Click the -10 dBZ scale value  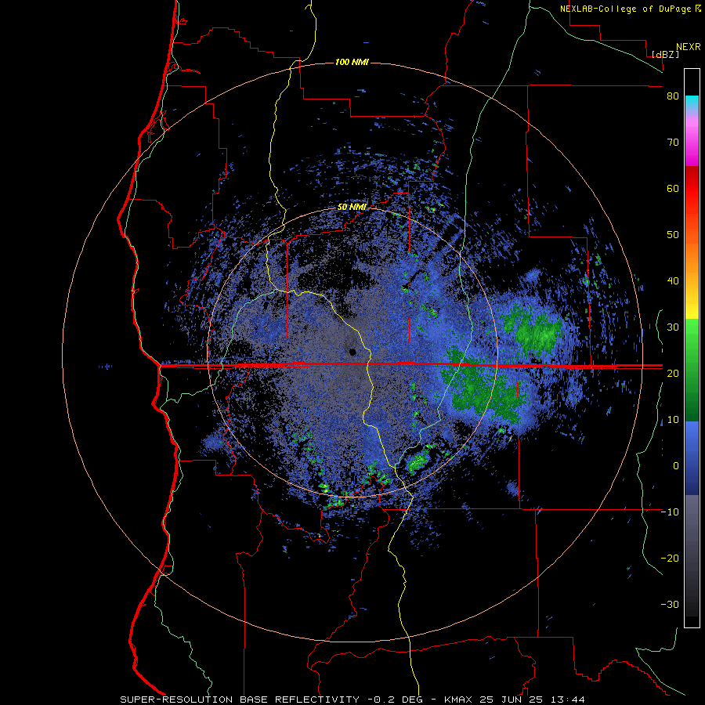coord(670,512)
